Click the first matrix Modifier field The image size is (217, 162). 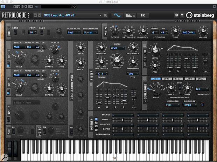122,125
